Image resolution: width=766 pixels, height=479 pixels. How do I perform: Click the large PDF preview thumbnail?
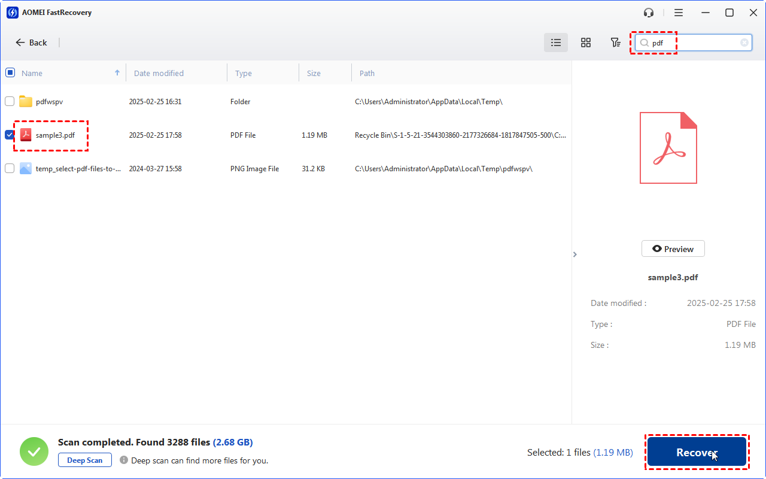[668, 148]
